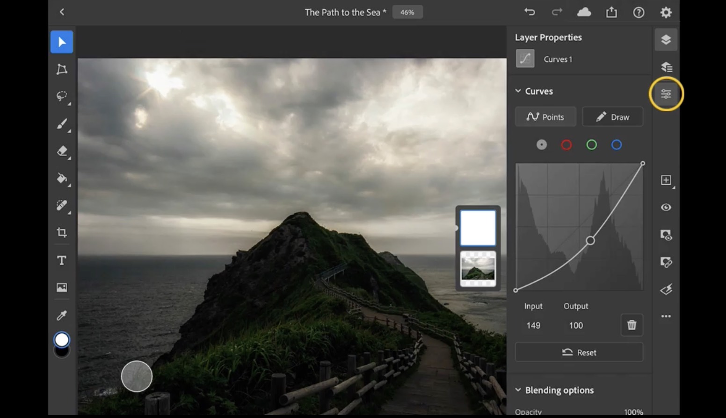
Task: Select the Type tool
Action: coord(62,260)
